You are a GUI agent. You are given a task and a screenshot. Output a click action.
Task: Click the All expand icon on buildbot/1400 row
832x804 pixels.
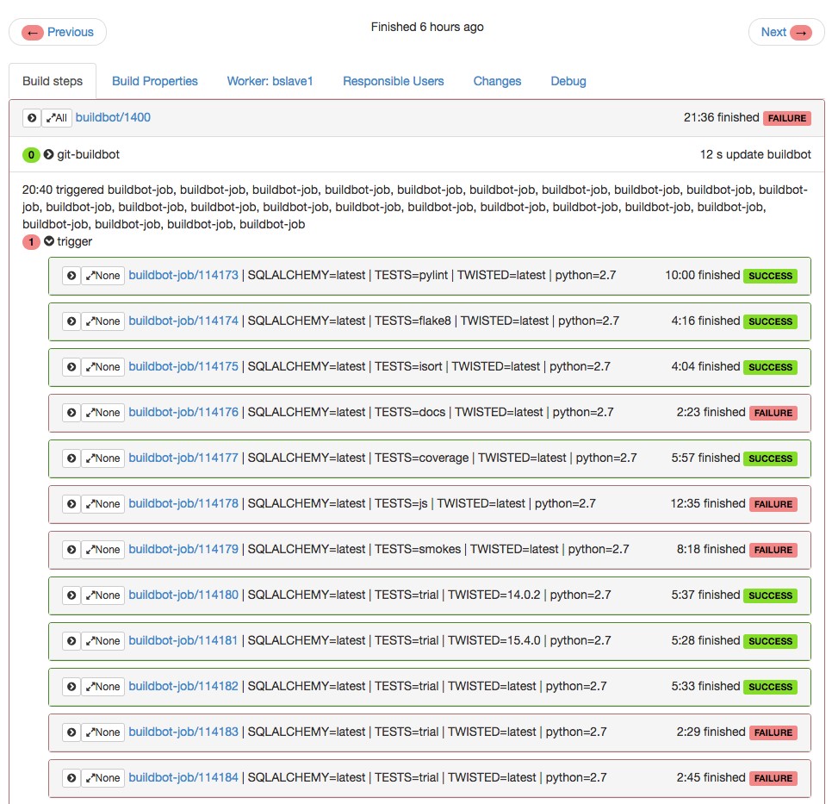56,117
